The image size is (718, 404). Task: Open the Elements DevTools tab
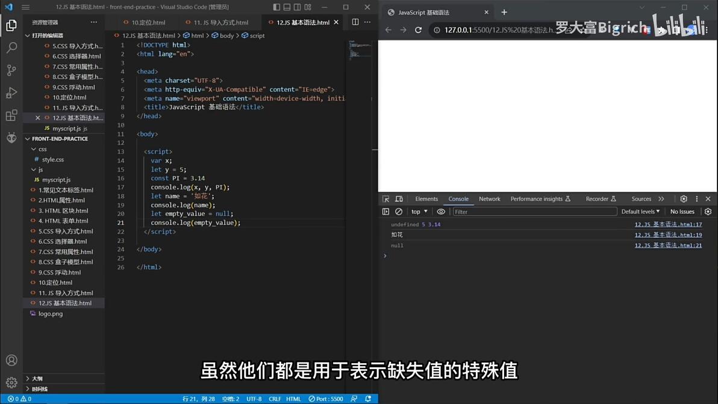[426, 199]
